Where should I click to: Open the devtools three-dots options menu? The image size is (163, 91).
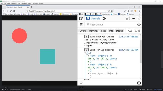[133, 18]
